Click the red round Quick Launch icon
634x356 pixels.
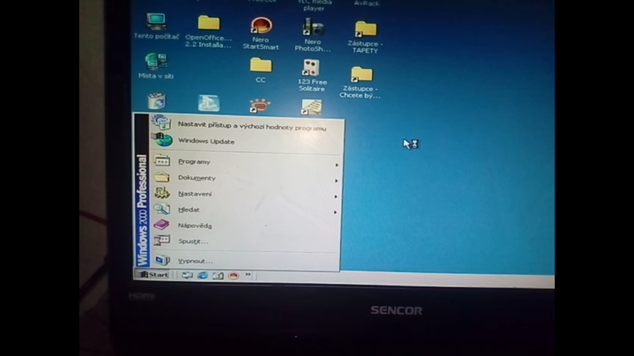[x=233, y=276]
